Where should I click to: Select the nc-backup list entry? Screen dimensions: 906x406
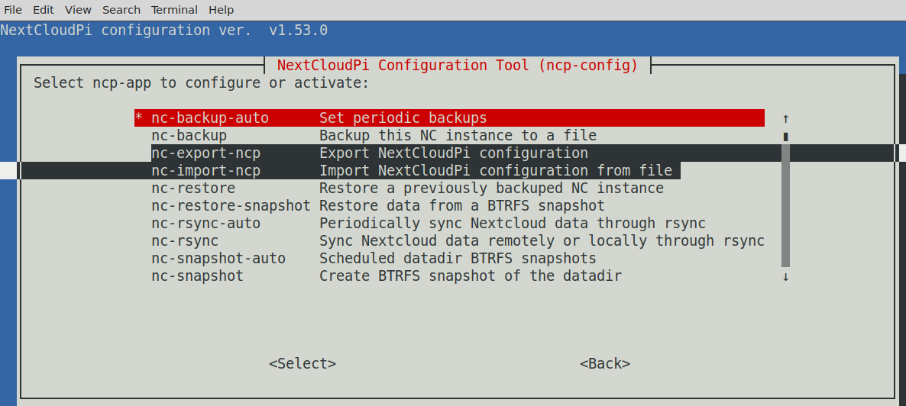click(x=189, y=136)
